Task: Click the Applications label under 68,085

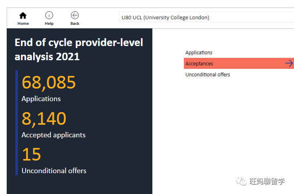Action: (x=41, y=99)
